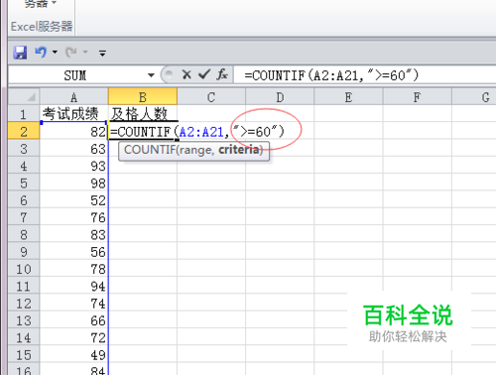Screen dimensions: 496x375
Task: Click cell A8 with value 83
Action: pyautogui.click(x=73, y=234)
